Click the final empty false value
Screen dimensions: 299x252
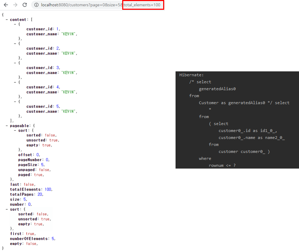(31, 244)
